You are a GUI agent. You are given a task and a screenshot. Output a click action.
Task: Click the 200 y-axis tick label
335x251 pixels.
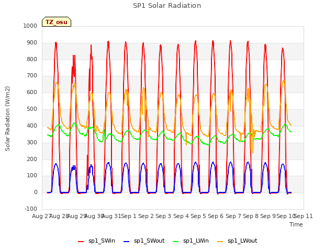(32, 159)
